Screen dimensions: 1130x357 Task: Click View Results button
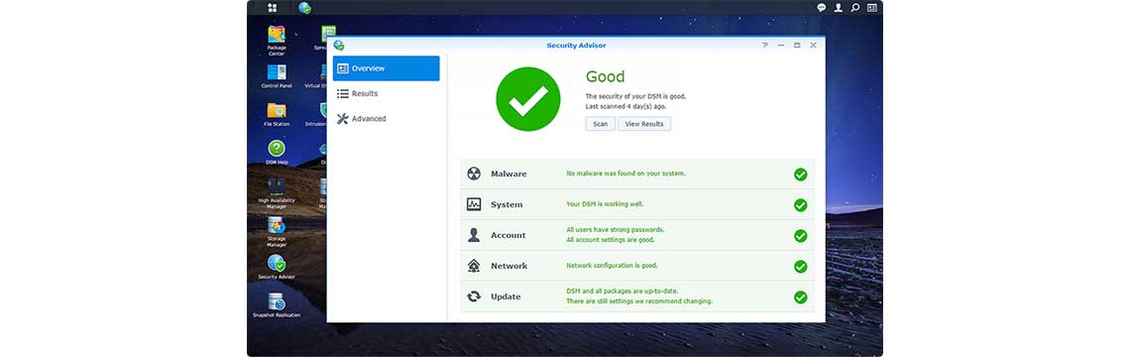point(644,124)
